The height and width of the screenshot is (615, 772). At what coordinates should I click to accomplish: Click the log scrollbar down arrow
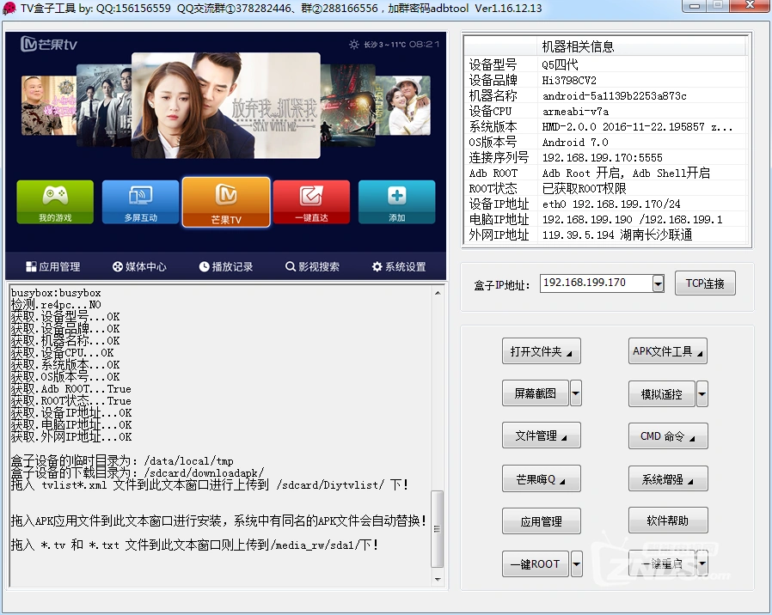tap(438, 579)
